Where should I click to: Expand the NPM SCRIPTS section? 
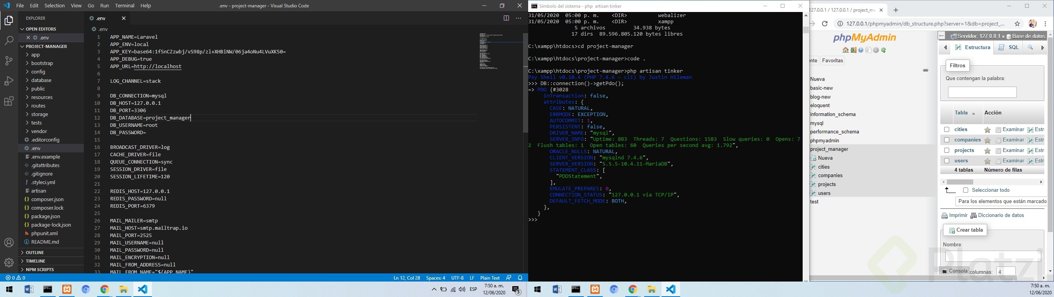[51, 270]
